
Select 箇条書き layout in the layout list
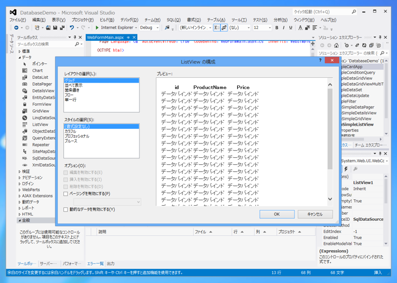[x=72, y=90]
